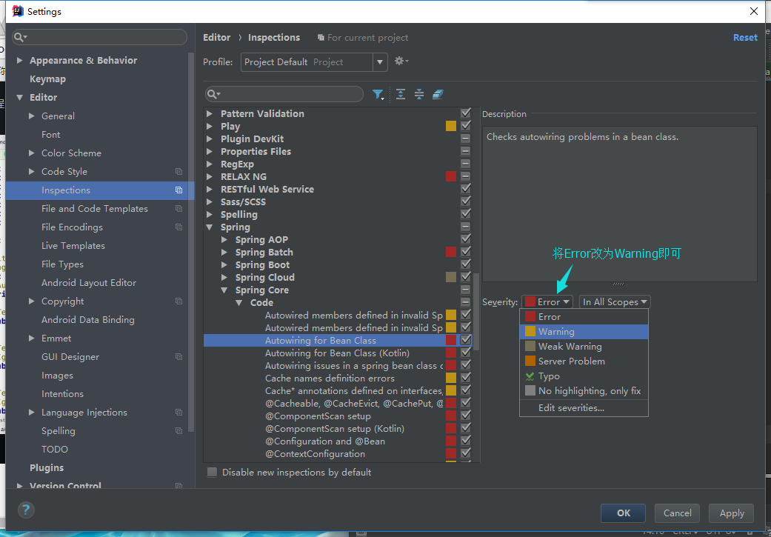This screenshot has width=771, height=537.
Task: Select the Error option in severity menu
Action: 584,317
